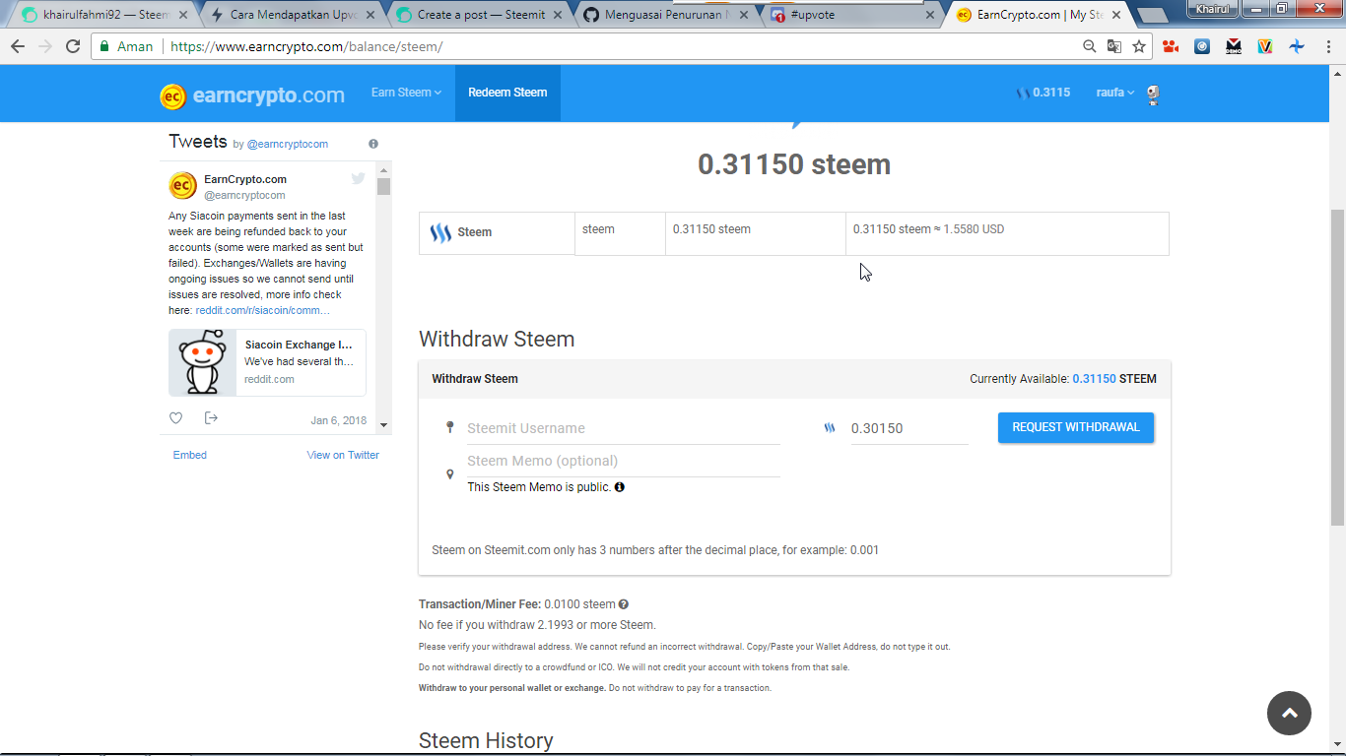Open Chrome's three-dot menu
The width and height of the screenshot is (1346, 756).
[x=1326, y=46]
